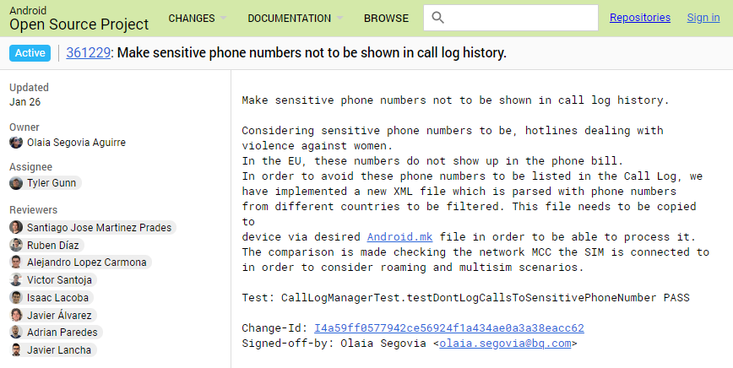The width and height of the screenshot is (733, 368).
Task: Click the Signed-off-by Olaia Segovia text
Action: point(334,344)
